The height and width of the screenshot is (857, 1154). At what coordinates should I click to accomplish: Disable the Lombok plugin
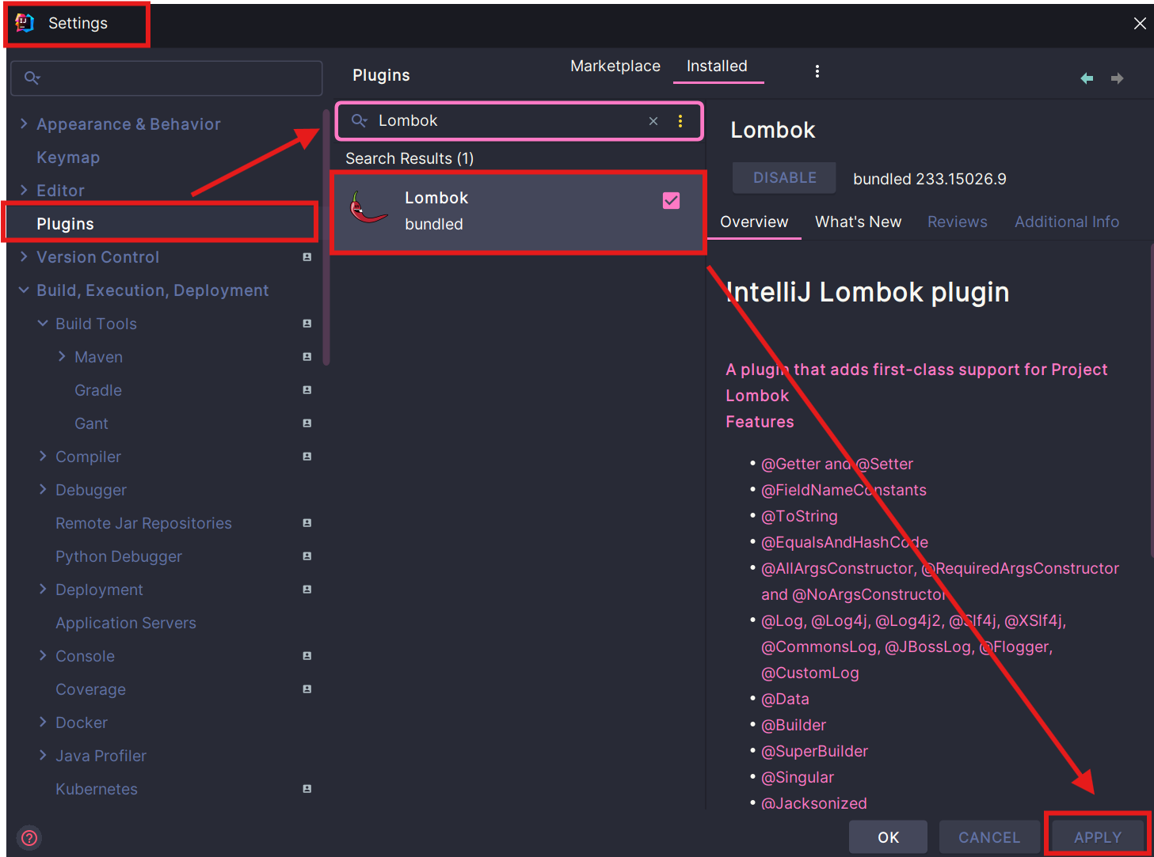click(x=784, y=178)
